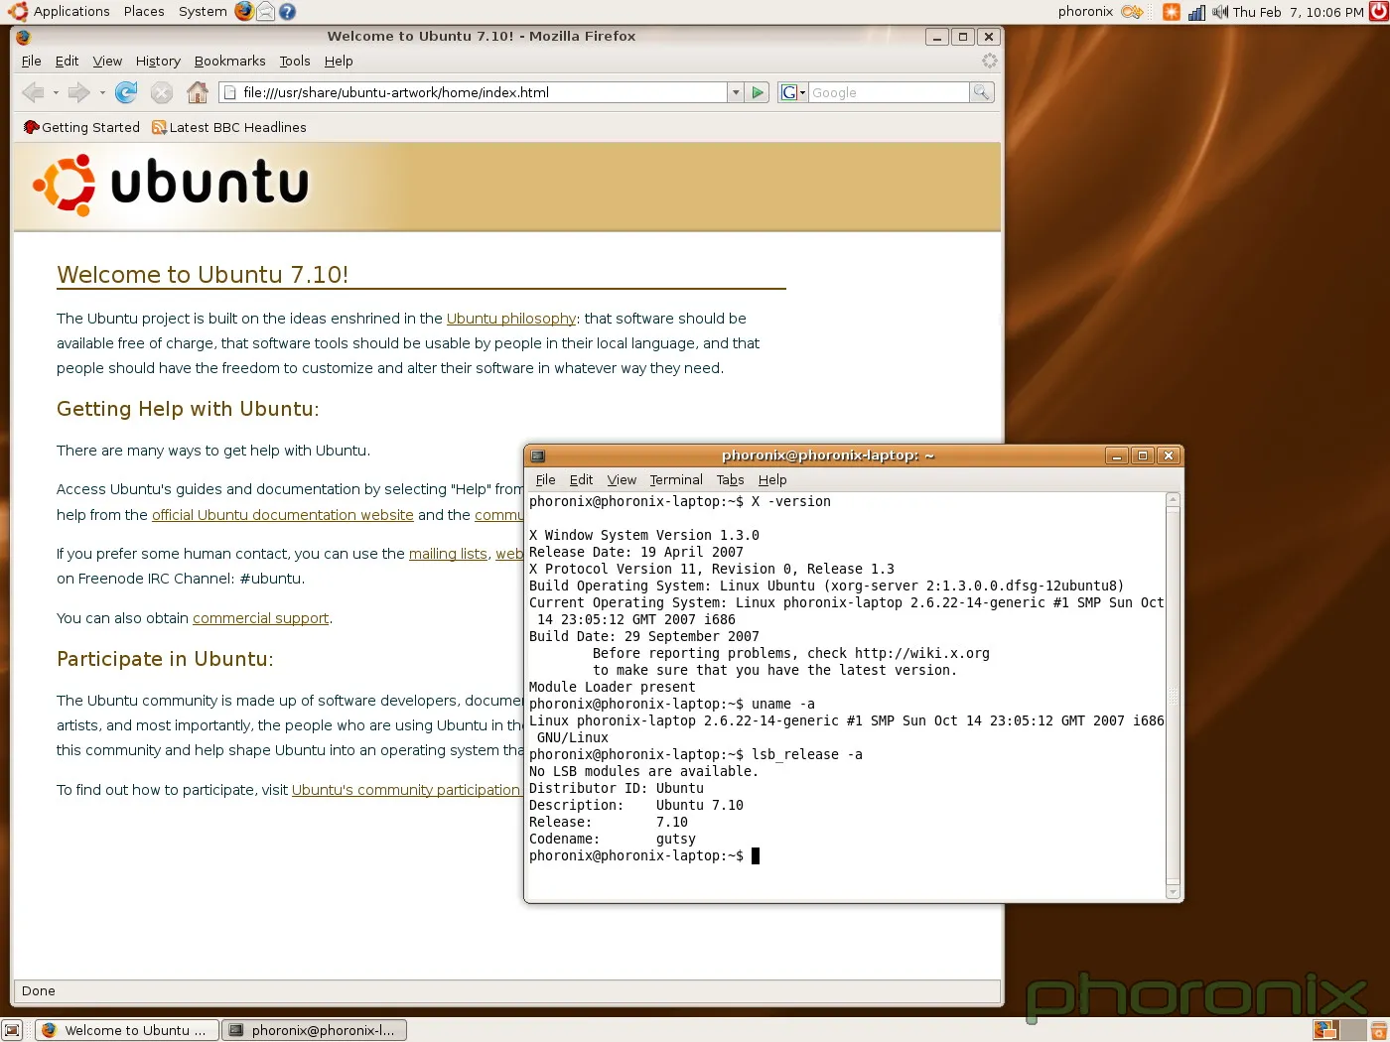This screenshot has height=1042, width=1390.
Task: Select 'Welcome to Ubuntu' taskbar button
Action: point(127,1030)
